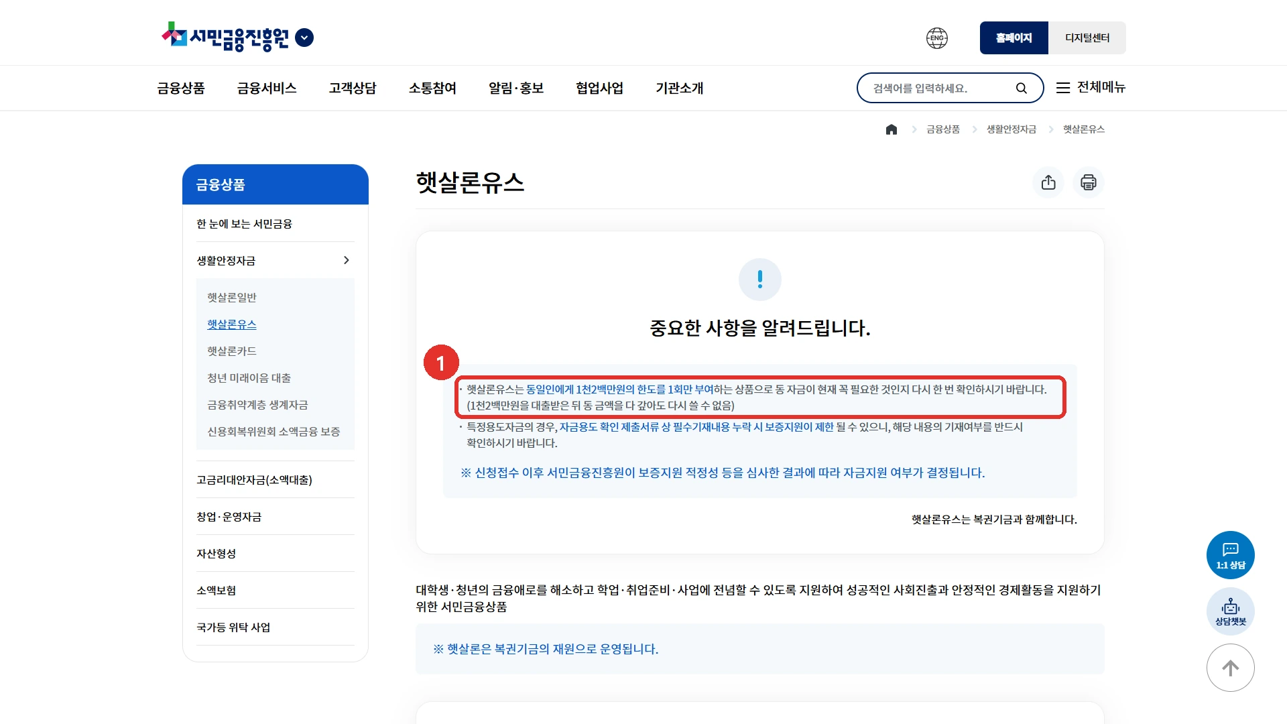The image size is (1287, 724).
Task: Click 생활안정자금 in the breadcrumb
Action: (1012, 129)
